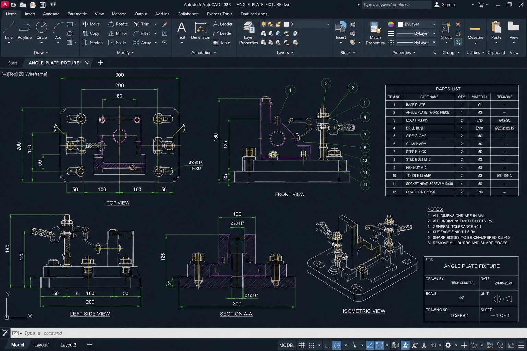Open status bar Customization menu icon
527x351 pixels.
click(521, 345)
